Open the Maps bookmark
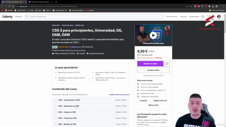Screen dimensions: 226x127 pos(38,10)
